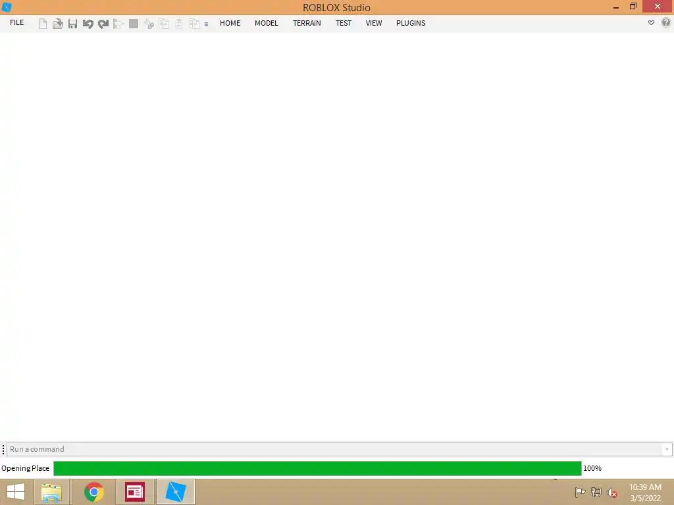Click the ROBLOX Studio title bar logo icon

click(7, 7)
